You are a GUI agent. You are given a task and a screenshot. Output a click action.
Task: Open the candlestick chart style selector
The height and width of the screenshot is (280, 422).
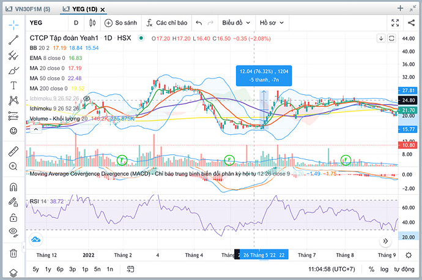pyautogui.click(x=92, y=23)
